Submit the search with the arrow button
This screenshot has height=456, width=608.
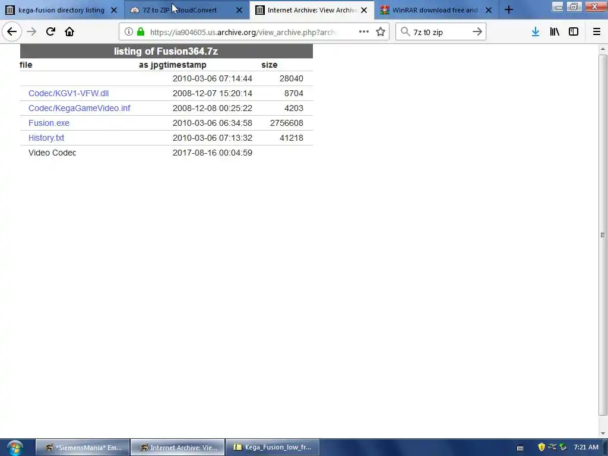click(x=477, y=32)
